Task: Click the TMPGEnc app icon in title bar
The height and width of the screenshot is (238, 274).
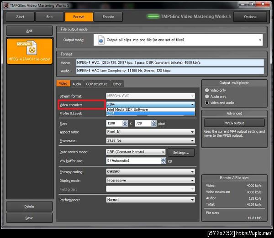Action: coord(6,5)
